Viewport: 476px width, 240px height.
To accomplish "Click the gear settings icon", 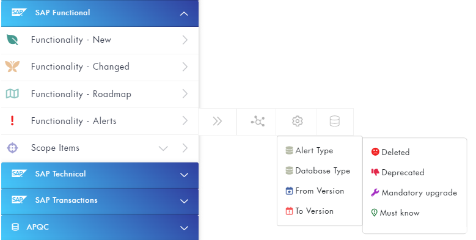I will click(297, 121).
